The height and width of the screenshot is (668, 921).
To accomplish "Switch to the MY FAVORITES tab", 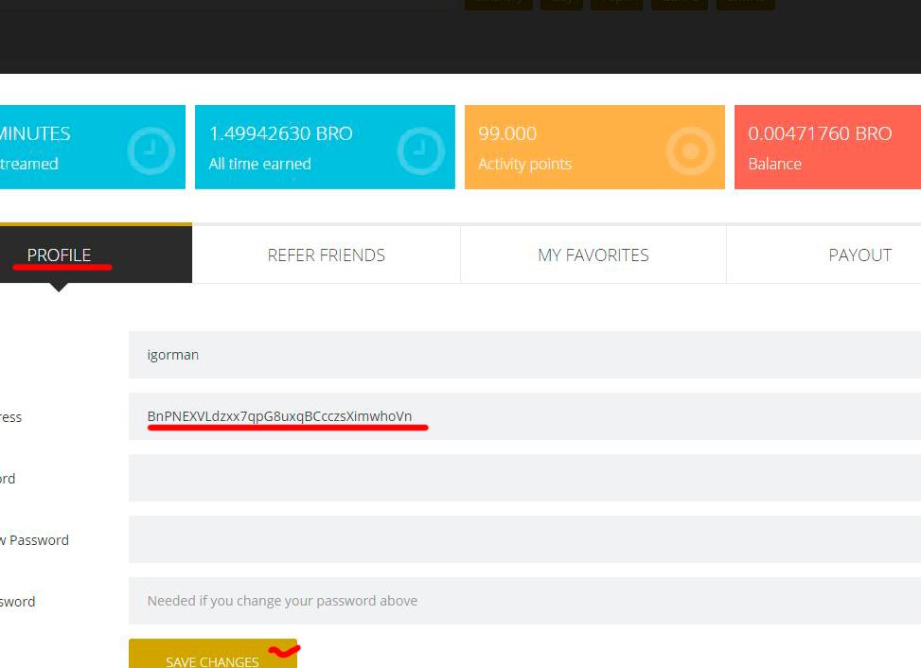I will [593, 255].
